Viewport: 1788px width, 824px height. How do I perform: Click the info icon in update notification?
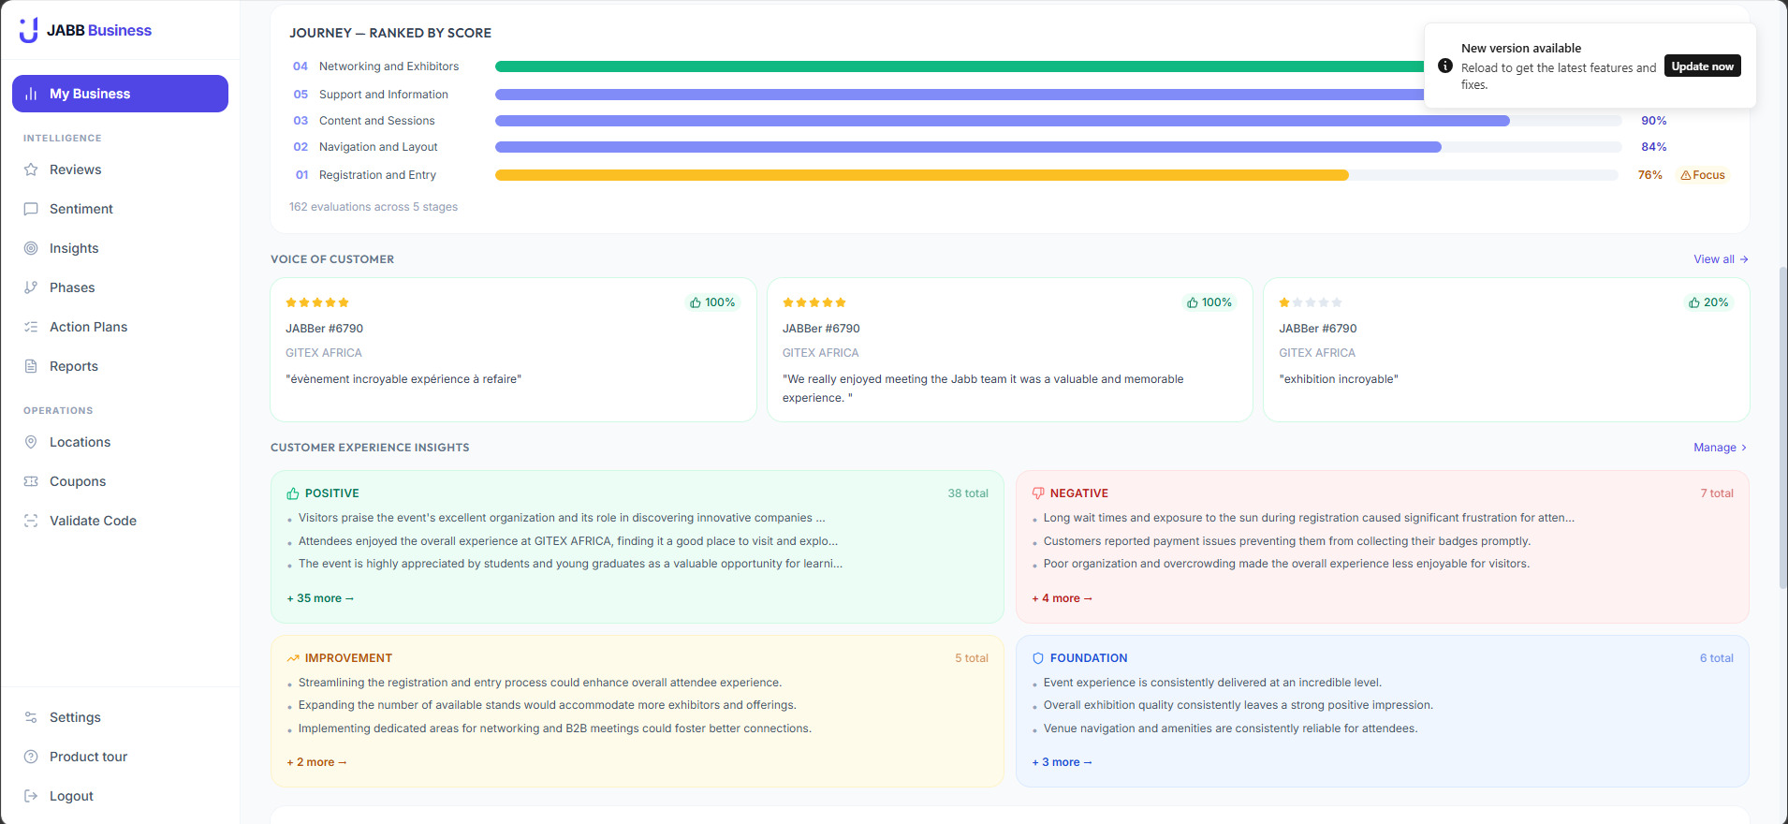click(1445, 66)
